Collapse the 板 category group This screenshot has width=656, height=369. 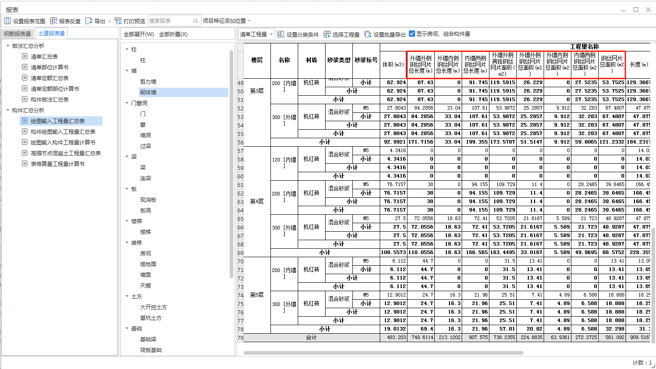[127, 189]
